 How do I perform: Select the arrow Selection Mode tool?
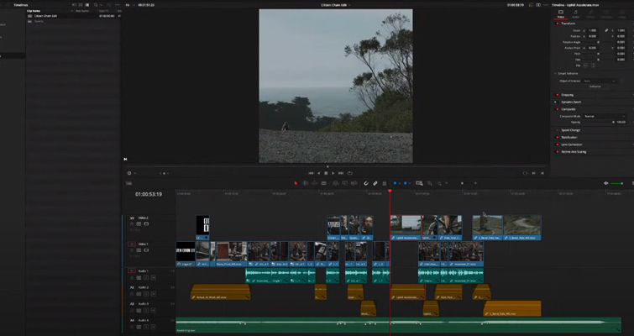tap(296, 184)
